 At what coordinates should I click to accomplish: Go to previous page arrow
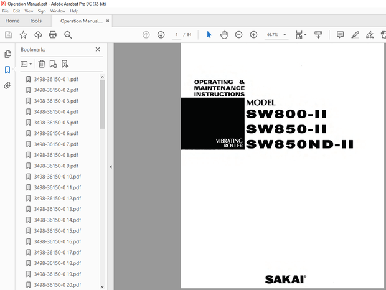[146, 35]
